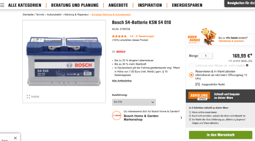Open the Beratung und Planung menu
The width and height of the screenshot is (255, 141).
click(75, 5)
